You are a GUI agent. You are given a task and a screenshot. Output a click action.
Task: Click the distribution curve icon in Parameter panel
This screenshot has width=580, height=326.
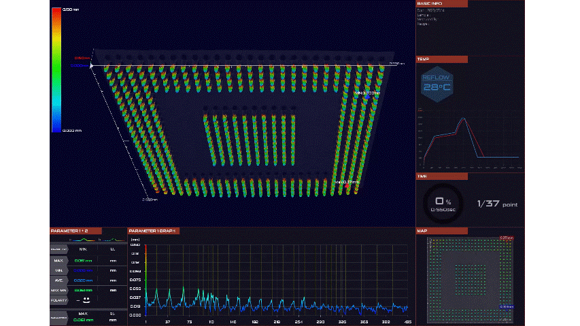(82, 240)
